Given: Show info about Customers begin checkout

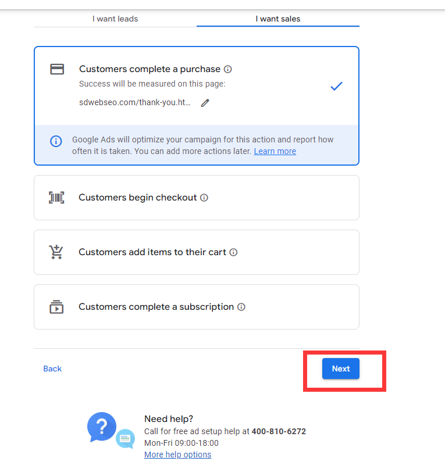Looking at the screenshot, I should coord(204,198).
